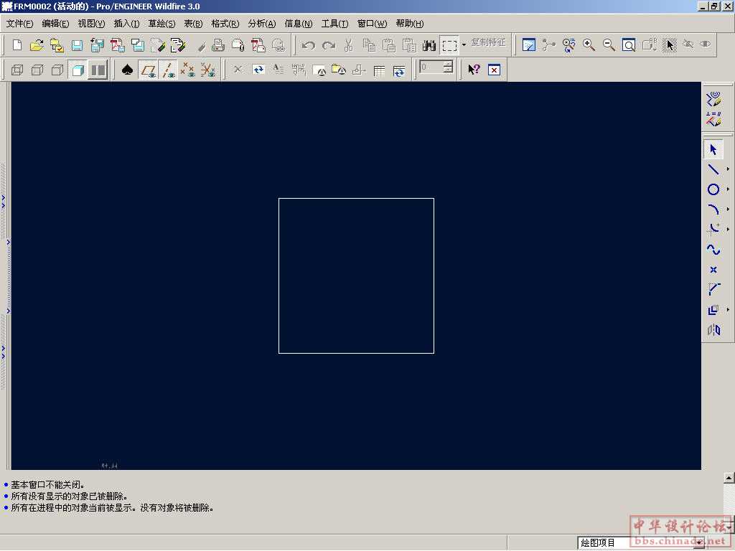Click the save a copy icon
Image resolution: width=735 pixels, height=551 pixels.
pyautogui.click(x=97, y=45)
